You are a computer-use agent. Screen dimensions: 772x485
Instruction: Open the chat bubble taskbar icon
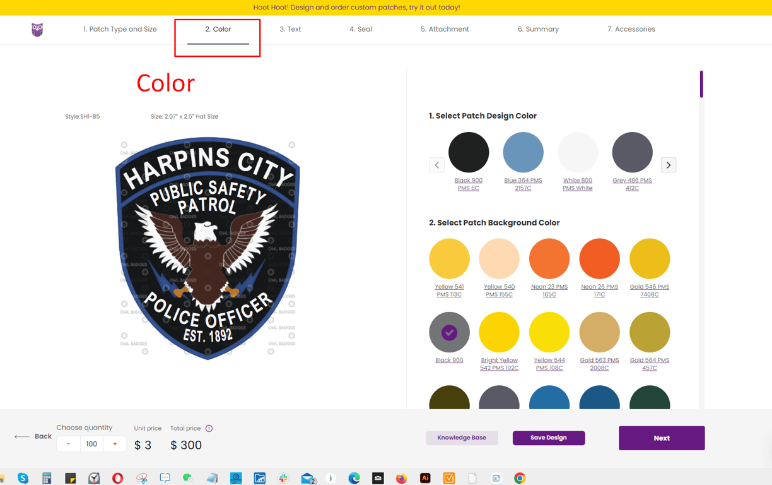point(165,478)
